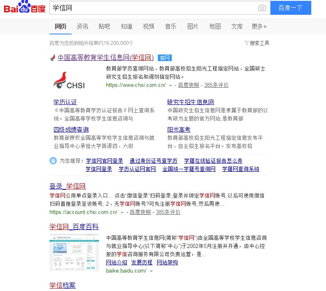Expand arrow next to baike.baidu.com URL

[151, 271]
